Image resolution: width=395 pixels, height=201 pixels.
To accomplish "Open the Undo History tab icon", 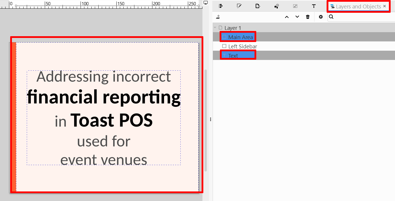I will 276,6.
